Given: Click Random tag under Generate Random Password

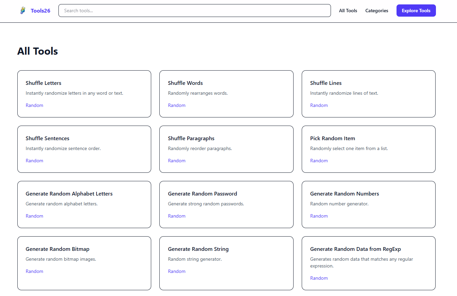Looking at the screenshot, I should coord(177,216).
